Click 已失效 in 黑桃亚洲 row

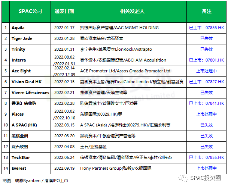tap(207, 136)
